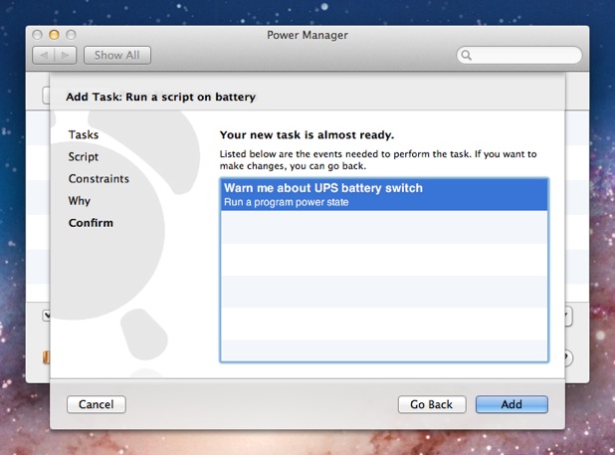The width and height of the screenshot is (615, 455).
Task: Go to the Tasks step
Action: pyautogui.click(x=83, y=134)
